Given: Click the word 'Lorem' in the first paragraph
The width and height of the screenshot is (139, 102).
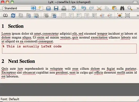Looking at the screenshot, I should [6, 34].
